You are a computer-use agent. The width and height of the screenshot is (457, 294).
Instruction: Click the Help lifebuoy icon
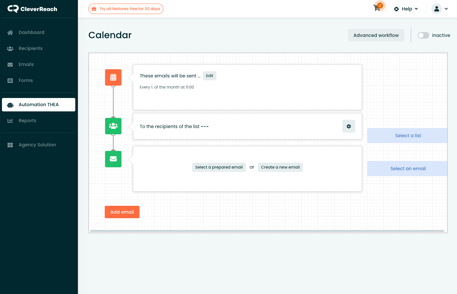396,9
